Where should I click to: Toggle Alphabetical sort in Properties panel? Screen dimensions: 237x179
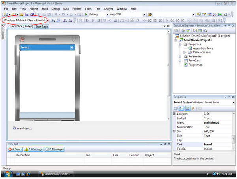pos(181,108)
